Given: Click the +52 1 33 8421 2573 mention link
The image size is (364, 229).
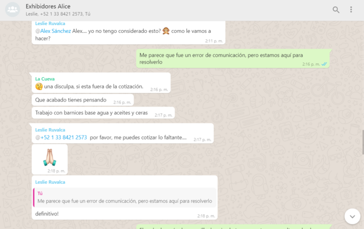Looking at the screenshot, I should pyautogui.click(x=61, y=138).
